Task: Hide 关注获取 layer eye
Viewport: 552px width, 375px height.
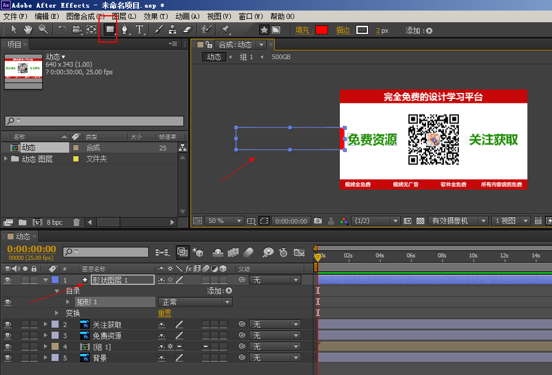Action: [x=8, y=324]
